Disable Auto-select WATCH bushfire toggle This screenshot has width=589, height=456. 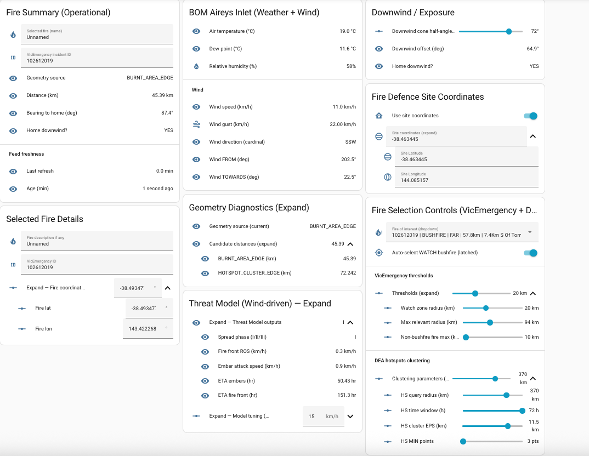530,253
